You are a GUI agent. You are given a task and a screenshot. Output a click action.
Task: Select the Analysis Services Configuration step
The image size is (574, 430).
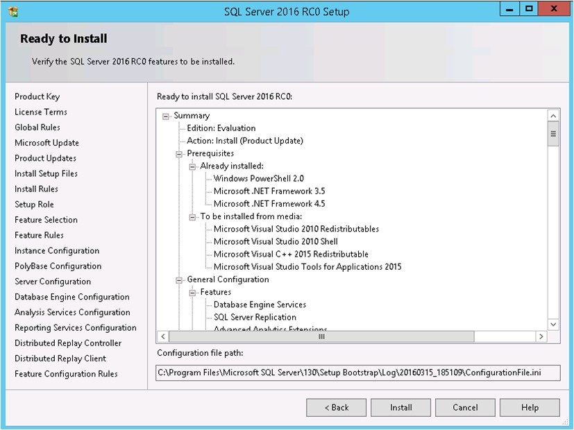(72, 312)
